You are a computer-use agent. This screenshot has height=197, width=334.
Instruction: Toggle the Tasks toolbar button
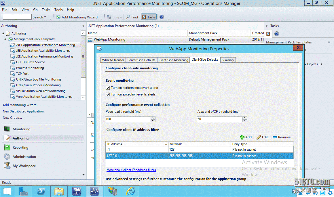point(149,17)
